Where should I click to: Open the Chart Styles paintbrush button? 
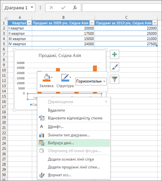click(115, 67)
